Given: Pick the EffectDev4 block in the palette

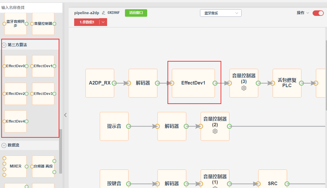Looking at the screenshot, I should pos(15,121).
